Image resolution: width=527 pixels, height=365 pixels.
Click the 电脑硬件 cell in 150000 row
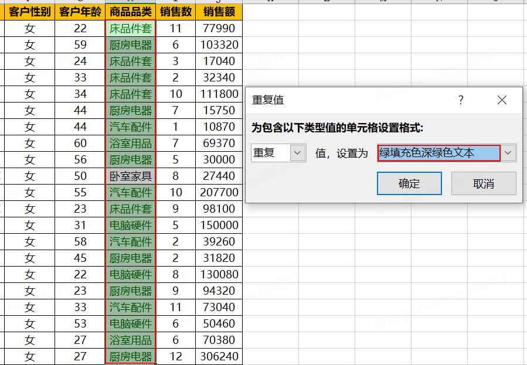(130, 226)
